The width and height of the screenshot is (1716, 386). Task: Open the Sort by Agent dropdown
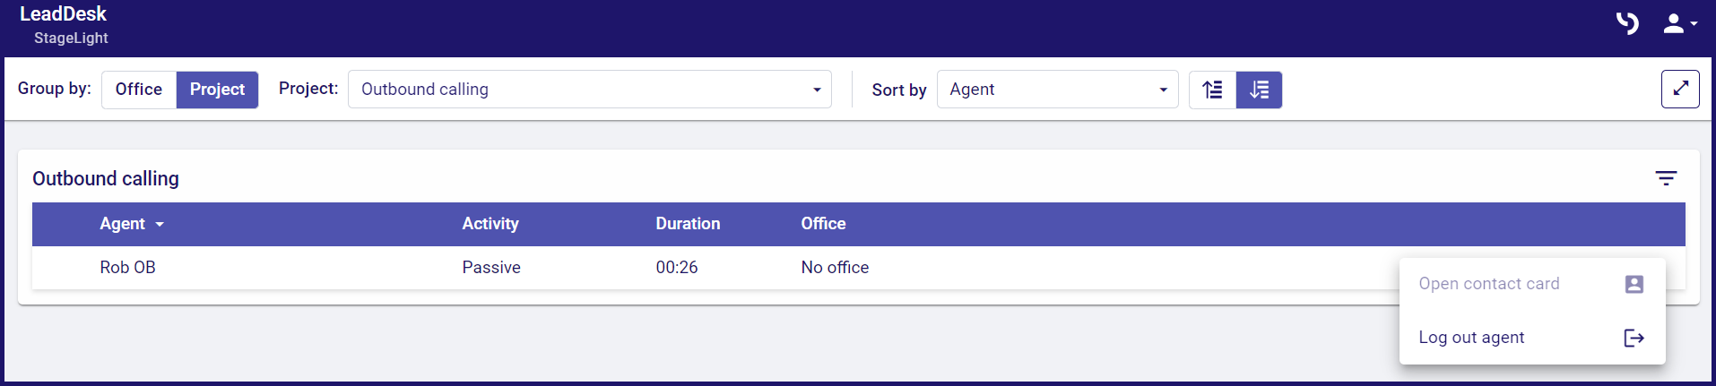coord(1057,90)
